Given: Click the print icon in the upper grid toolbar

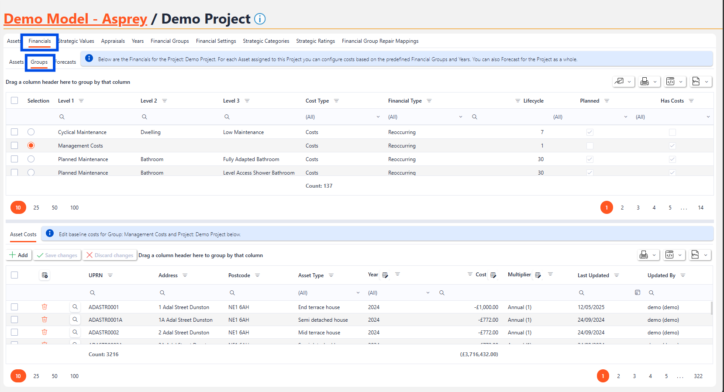Looking at the screenshot, I should click(x=644, y=82).
